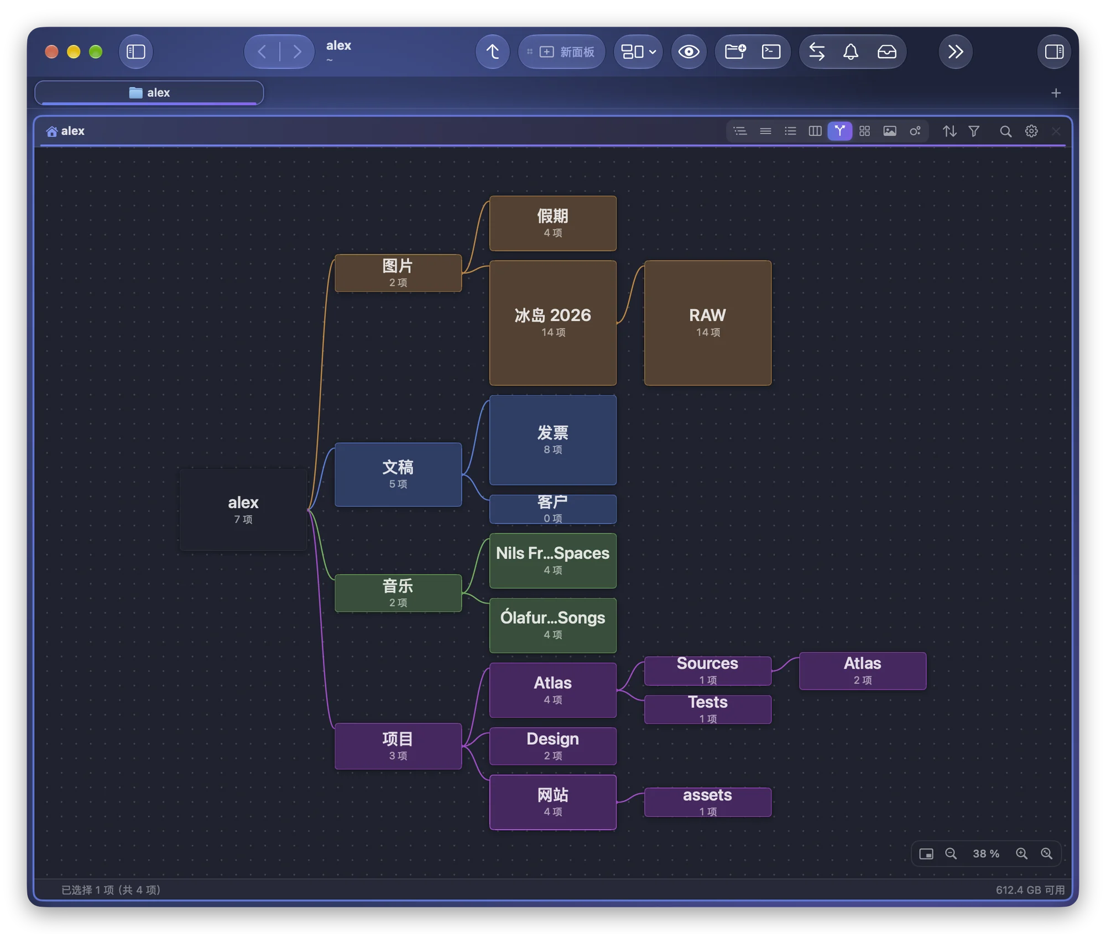Switch to icon grid view
Screen dimensions: 1106x934
(864, 131)
